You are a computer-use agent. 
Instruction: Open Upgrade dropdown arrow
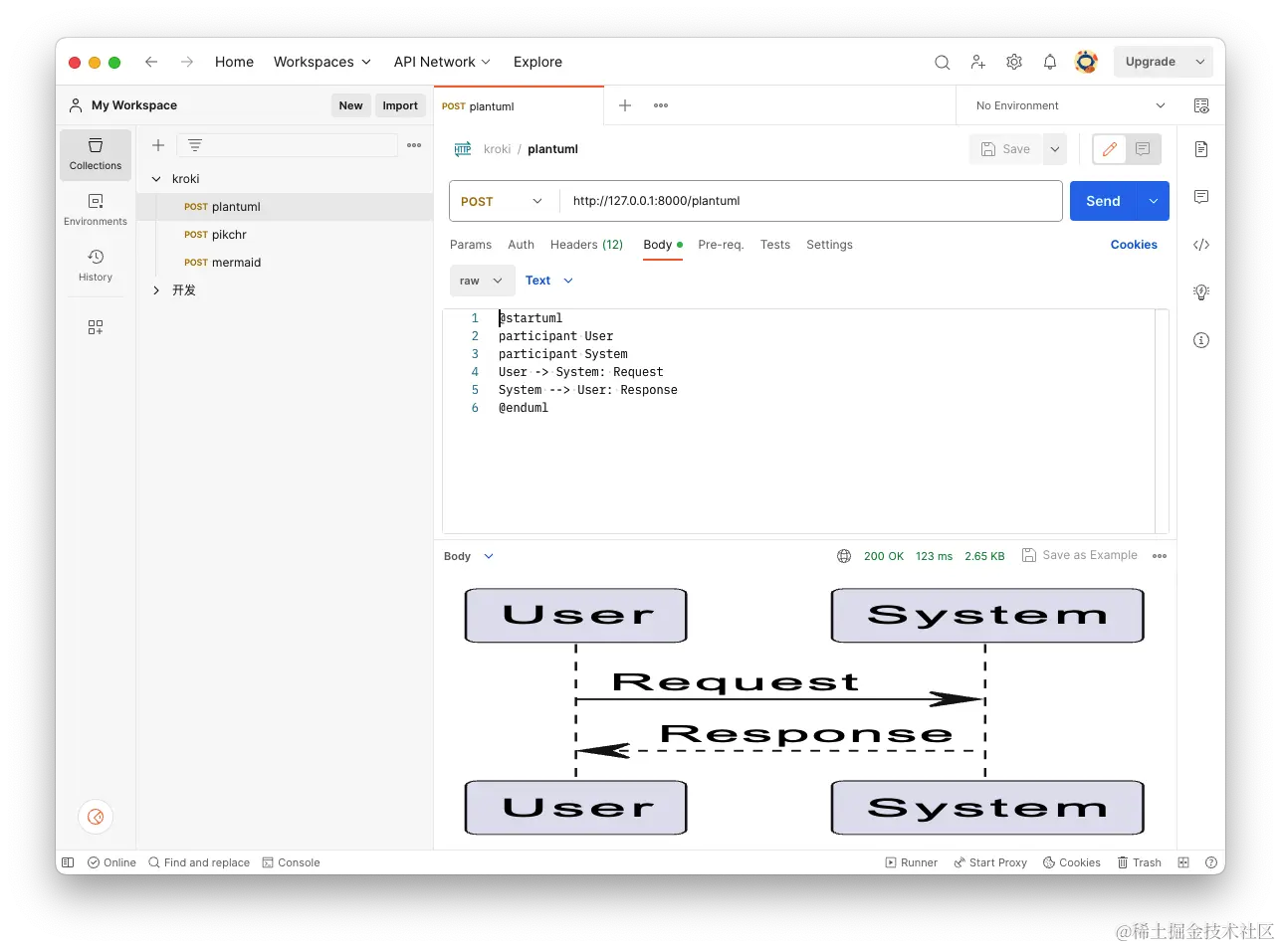(x=1200, y=62)
